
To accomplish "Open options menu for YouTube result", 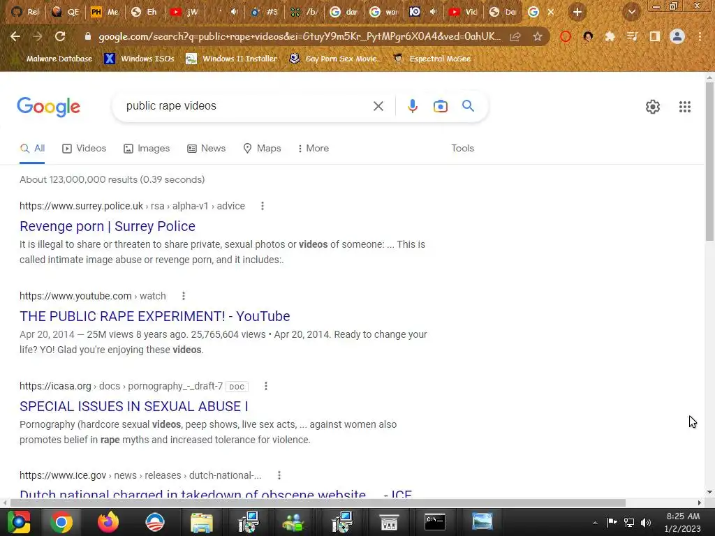I will [x=184, y=296].
